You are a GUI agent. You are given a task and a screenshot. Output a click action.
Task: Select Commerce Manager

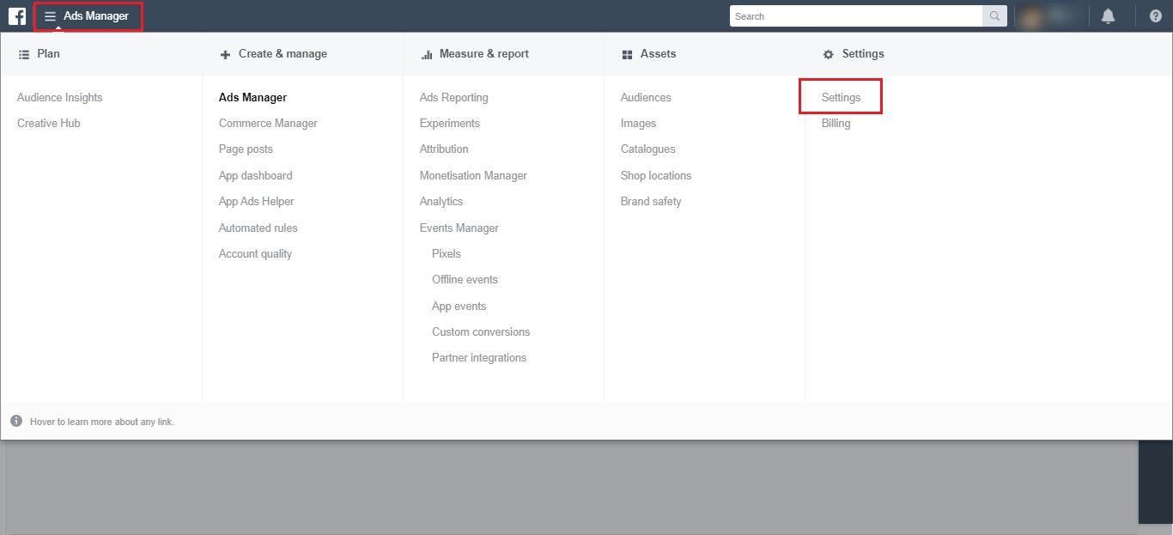[x=268, y=124]
